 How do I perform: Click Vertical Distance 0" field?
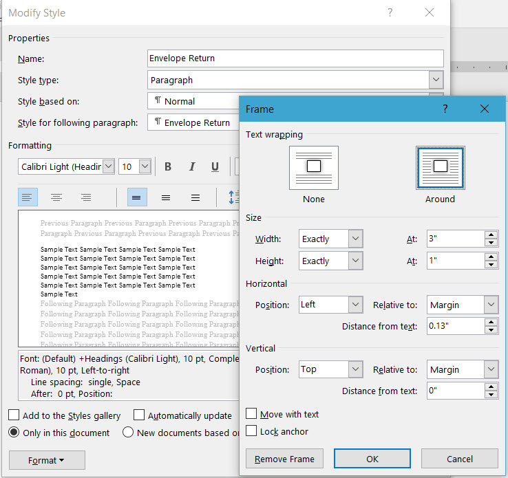pyautogui.click(x=456, y=391)
